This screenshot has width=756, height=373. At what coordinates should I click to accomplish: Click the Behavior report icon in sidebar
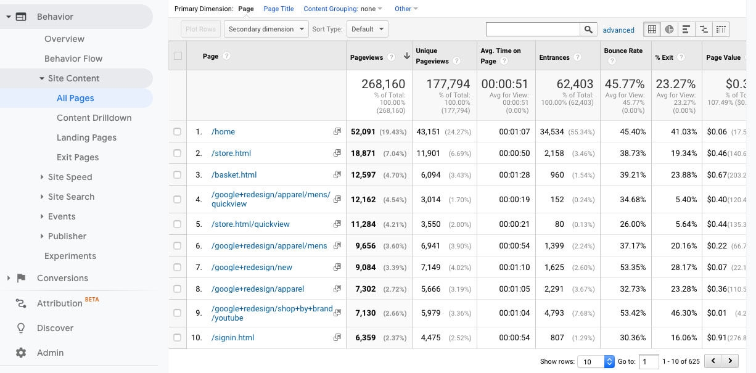21,17
